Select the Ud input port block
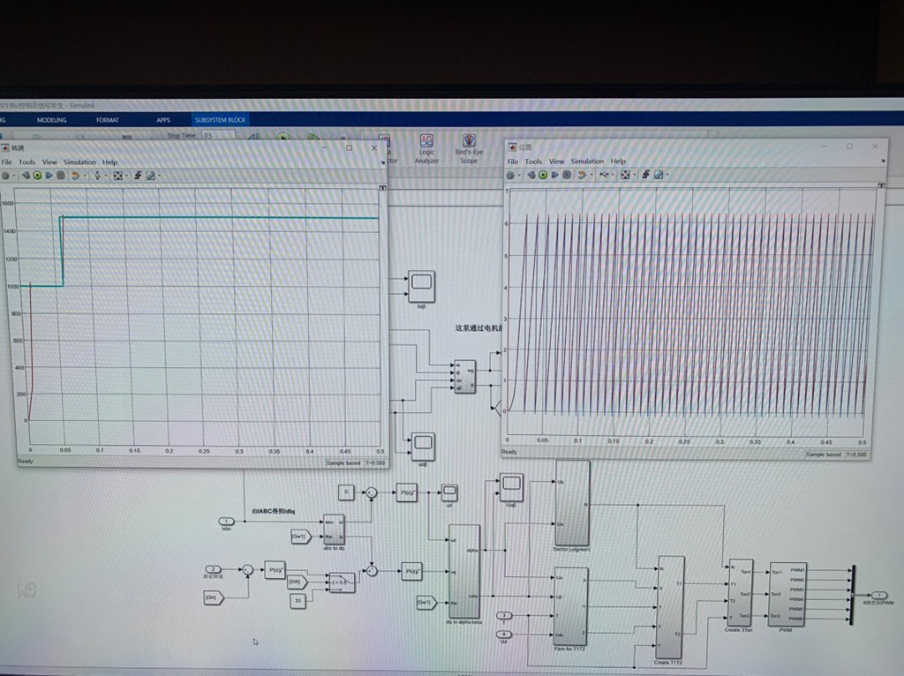Screen dimensions: 904x676 click(x=504, y=635)
